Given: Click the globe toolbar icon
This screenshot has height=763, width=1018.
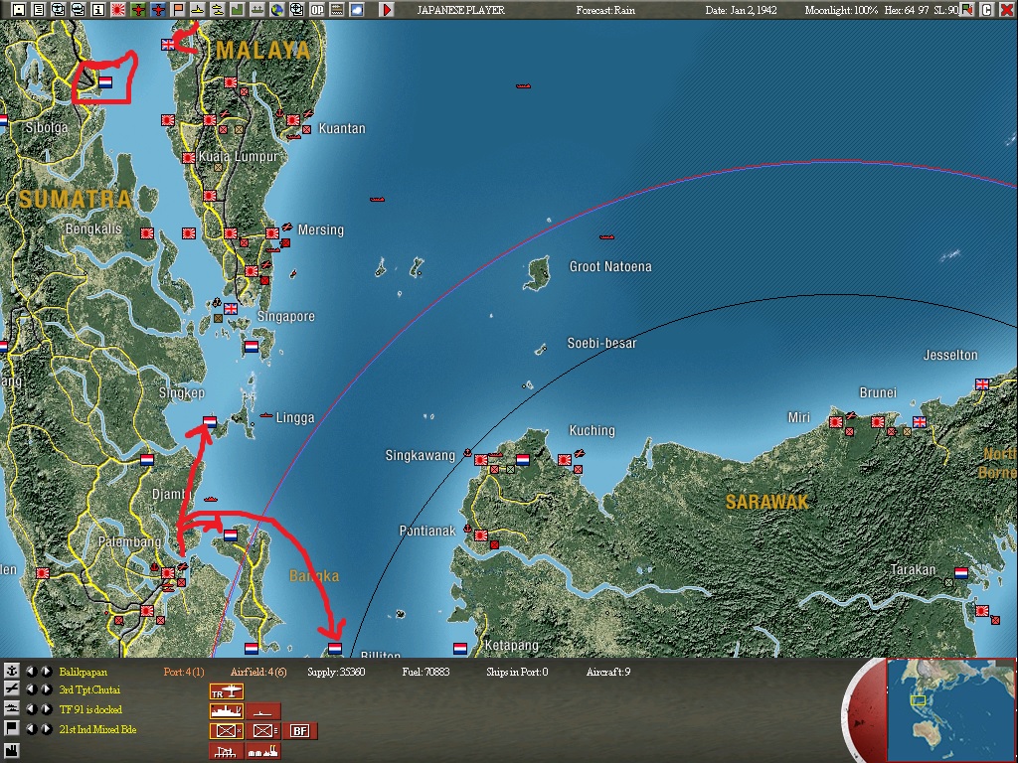Looking at the screenshot, I should coord(276,10).
